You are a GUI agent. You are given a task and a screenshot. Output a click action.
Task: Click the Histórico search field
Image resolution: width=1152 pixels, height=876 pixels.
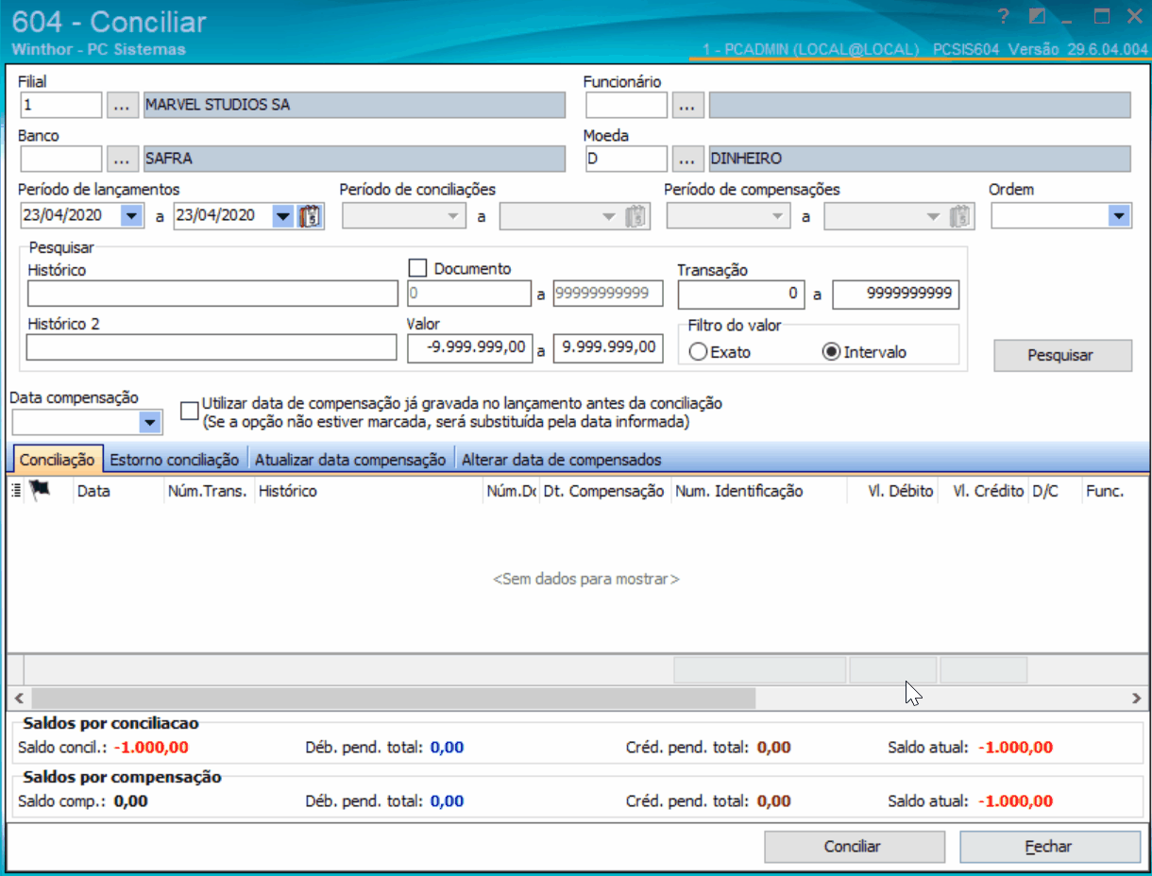[x=212, y=294]
